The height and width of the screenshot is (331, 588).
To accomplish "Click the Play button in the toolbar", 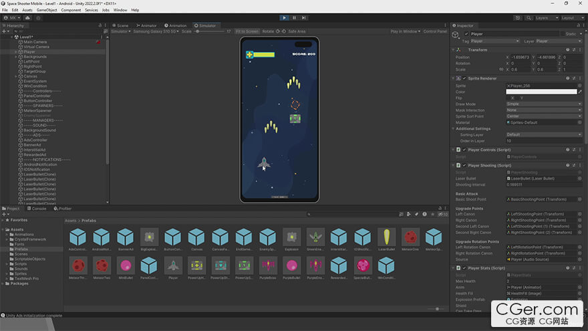I will point(285,17).
